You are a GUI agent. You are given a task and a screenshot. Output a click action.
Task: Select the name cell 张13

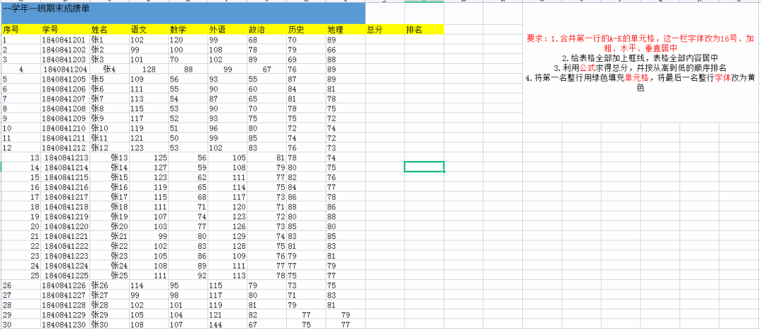pyautogui.click(x=119, y=158)
